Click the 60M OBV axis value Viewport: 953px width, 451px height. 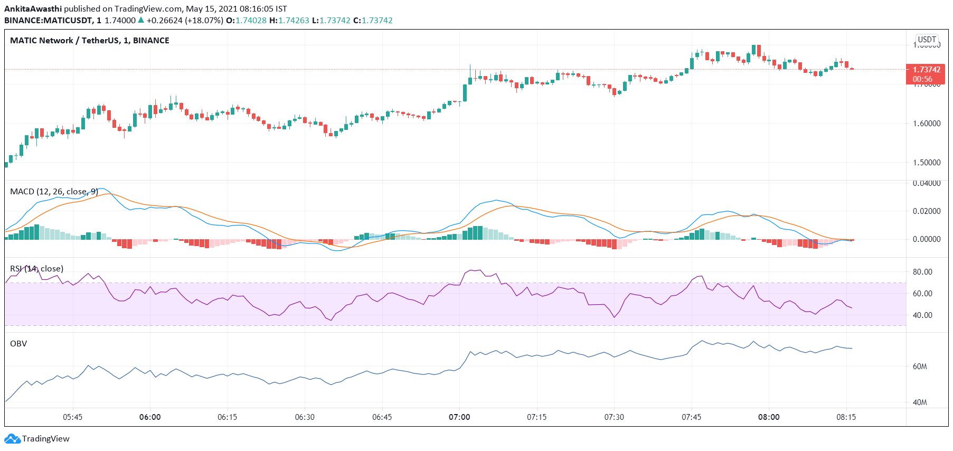coord(920,367)
